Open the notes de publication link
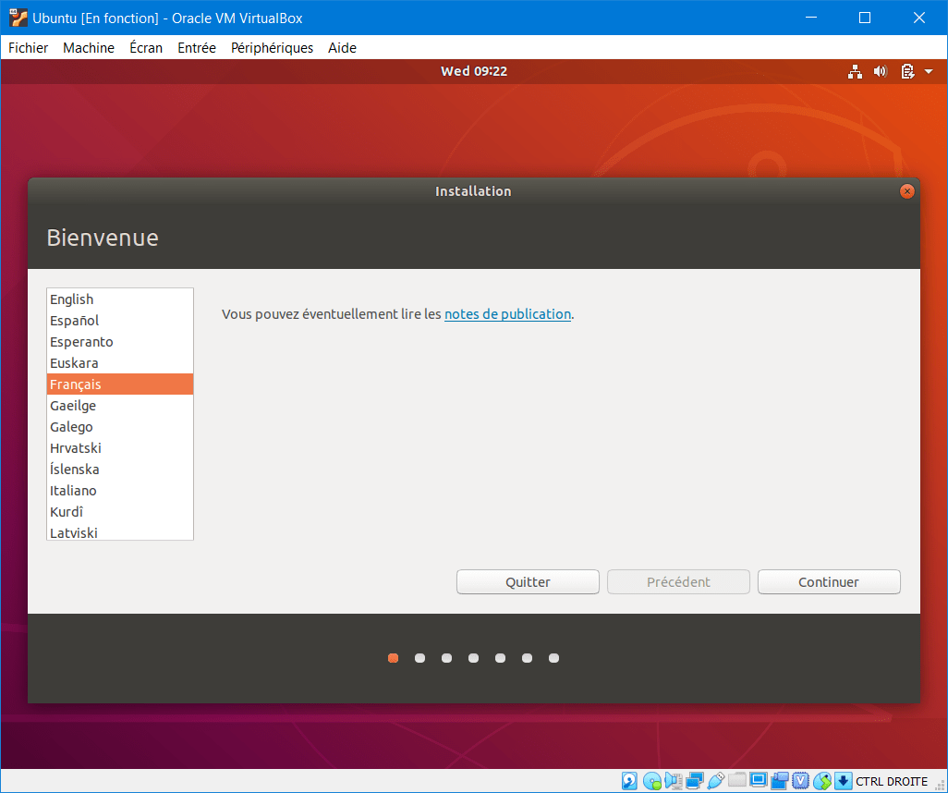 point(508,314)
